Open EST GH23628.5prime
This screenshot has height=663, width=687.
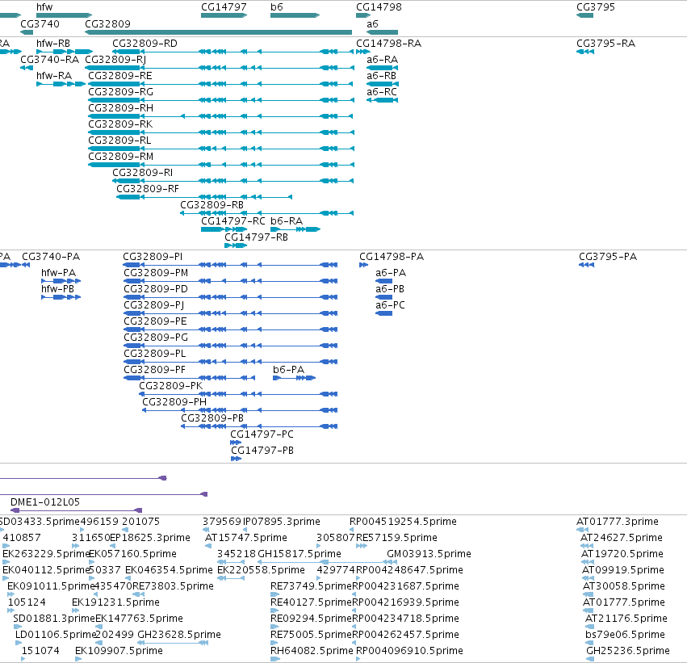173,643
